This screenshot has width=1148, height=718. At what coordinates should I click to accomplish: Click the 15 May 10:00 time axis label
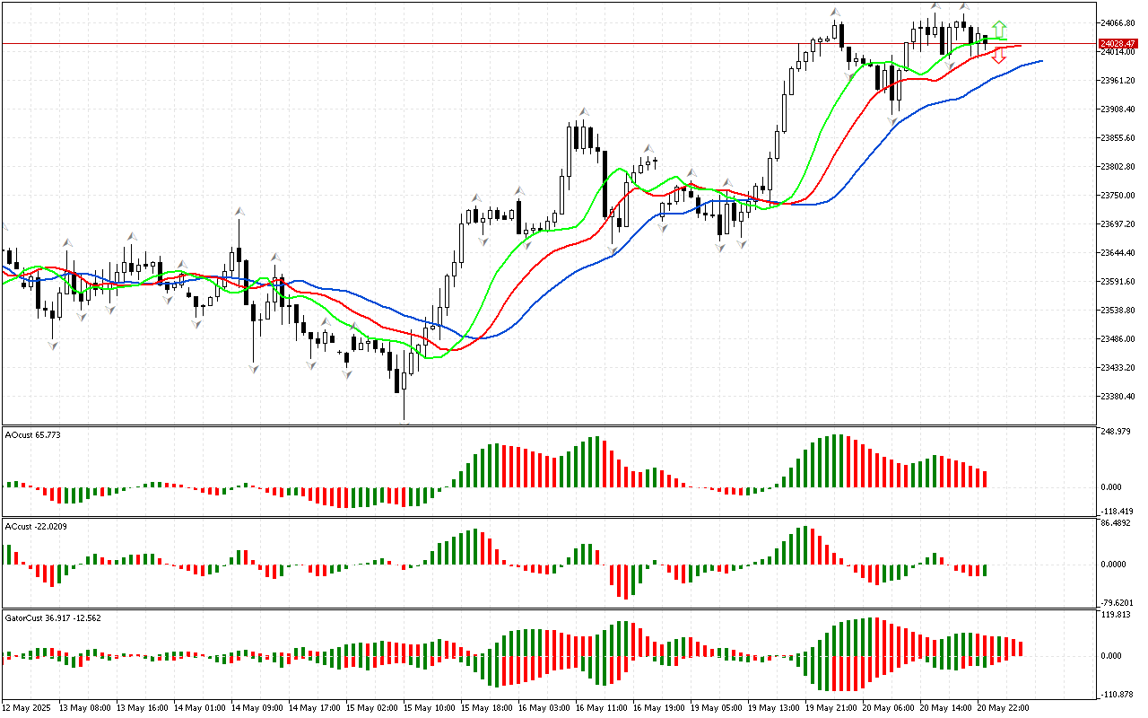429,708
